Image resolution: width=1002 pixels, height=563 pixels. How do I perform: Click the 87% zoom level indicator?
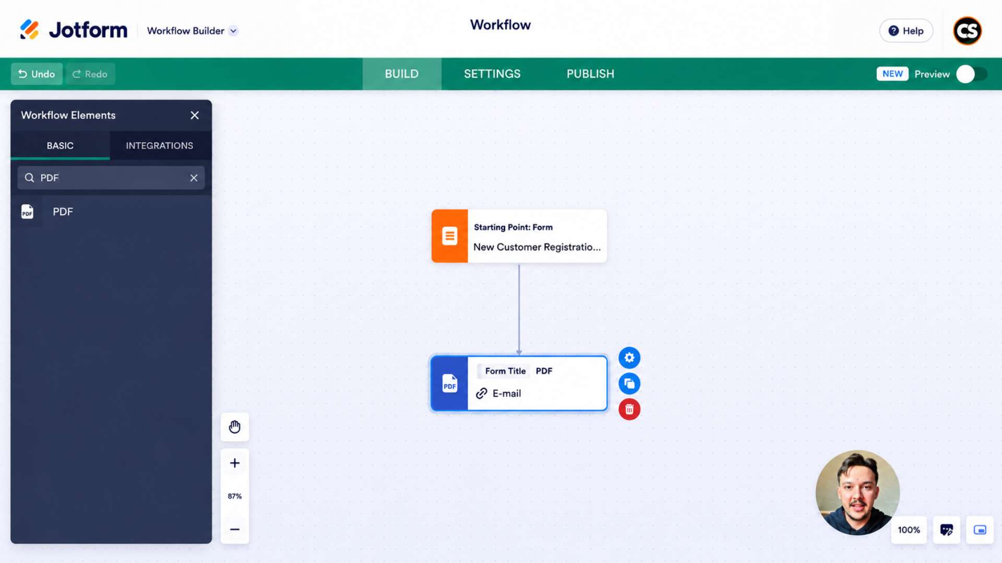(x=235, y=496)
